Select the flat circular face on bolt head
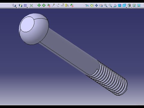The image size is (144, 108). [27, 24]
